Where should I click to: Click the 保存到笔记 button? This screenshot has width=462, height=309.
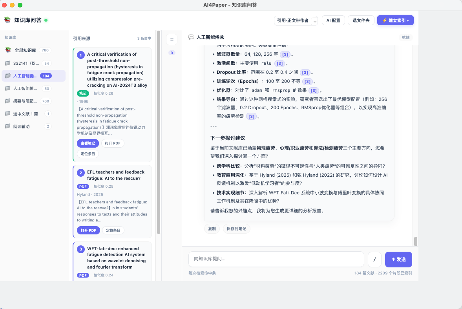click(x=236, y=229)
